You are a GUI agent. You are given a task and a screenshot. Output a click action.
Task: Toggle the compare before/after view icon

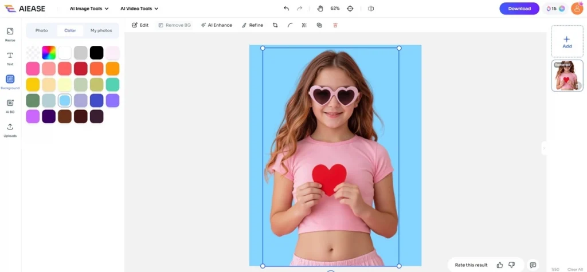[371, 9]
